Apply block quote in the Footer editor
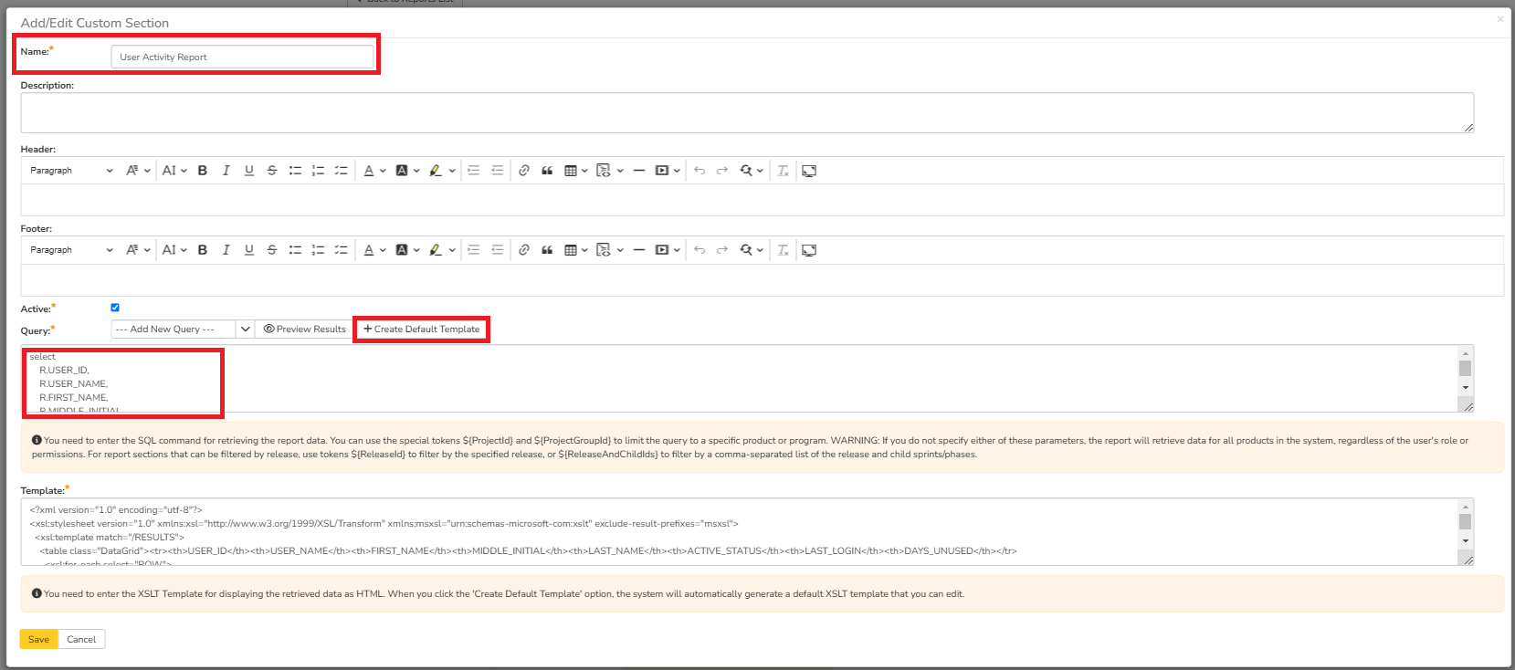Screen dimensions: 1515x670 click(x=547, y=250)
